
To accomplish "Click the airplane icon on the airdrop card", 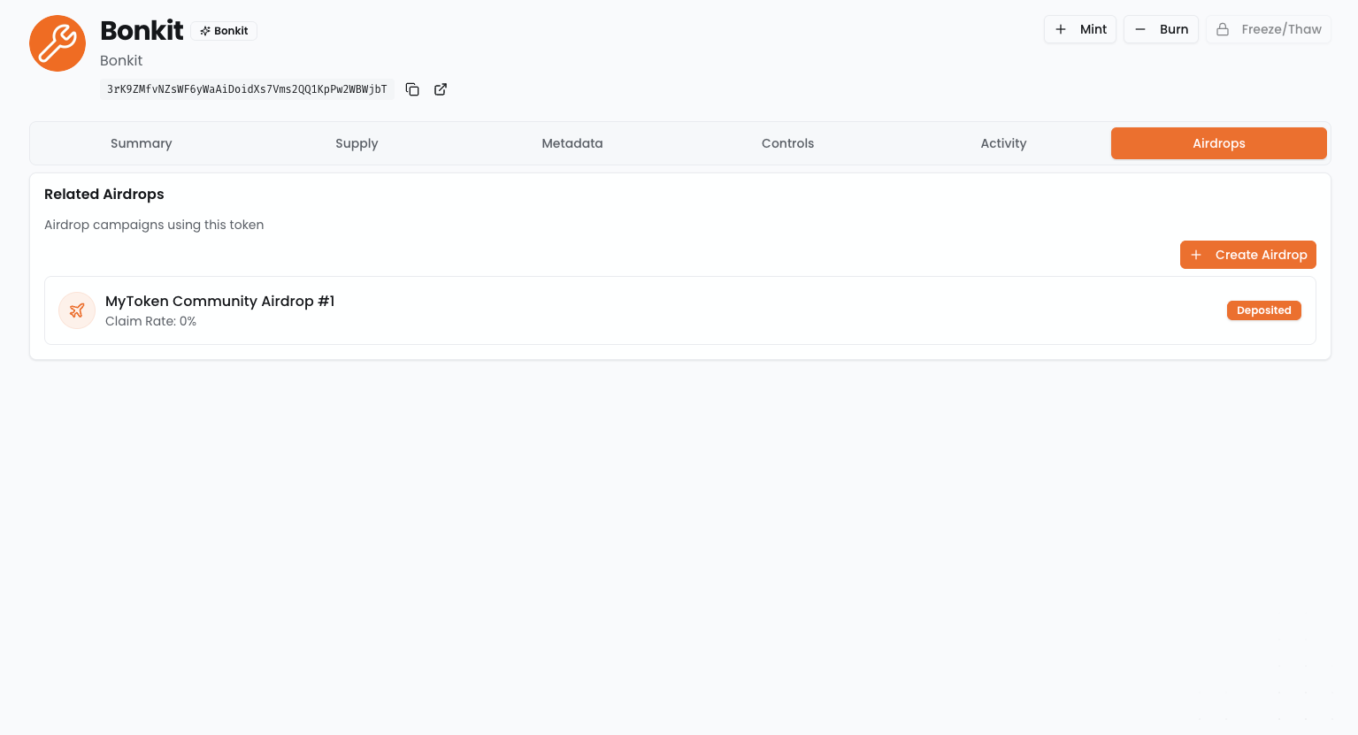I will pyautogui.click(x=77, y=310).
